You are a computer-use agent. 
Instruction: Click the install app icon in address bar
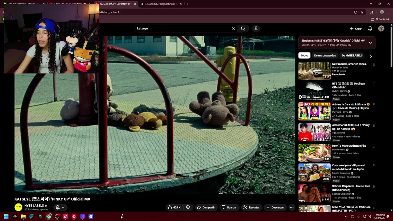[356, 12]
